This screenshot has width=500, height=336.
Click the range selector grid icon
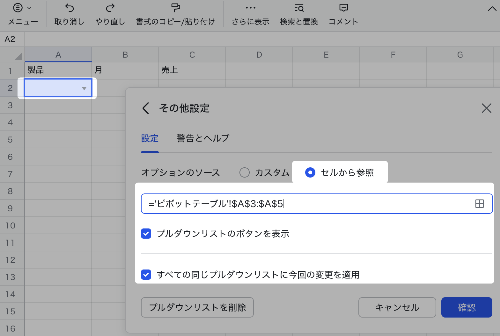pyautogui.click(x=479, y=204)
